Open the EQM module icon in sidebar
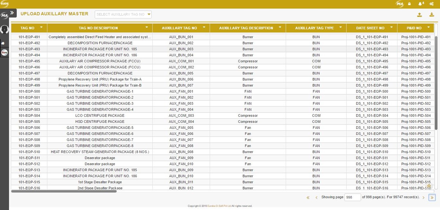Viewport: 440px width, 210px height. click(4, 52)
